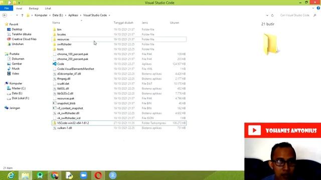Select the d3dcompiler_47.dll file icon
This screenshot has height=180, width=321.
55,74
